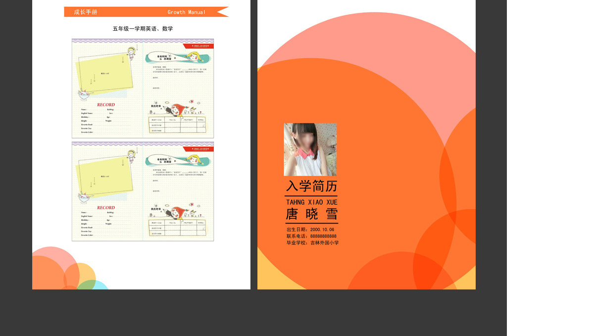Click the 五年级一学期英语、数学 title

(x=143, y=29)
